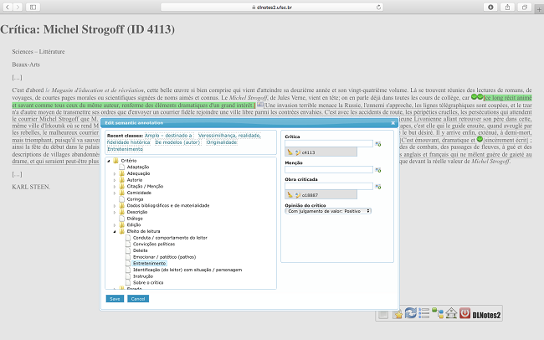
Task: Close the Edit semantic annotation dialog
Action: (394, 124)
